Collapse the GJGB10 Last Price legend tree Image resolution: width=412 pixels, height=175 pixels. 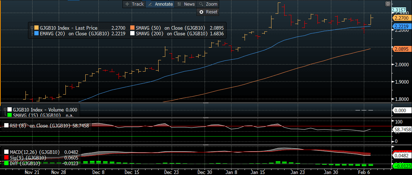(x=32, y=28)
